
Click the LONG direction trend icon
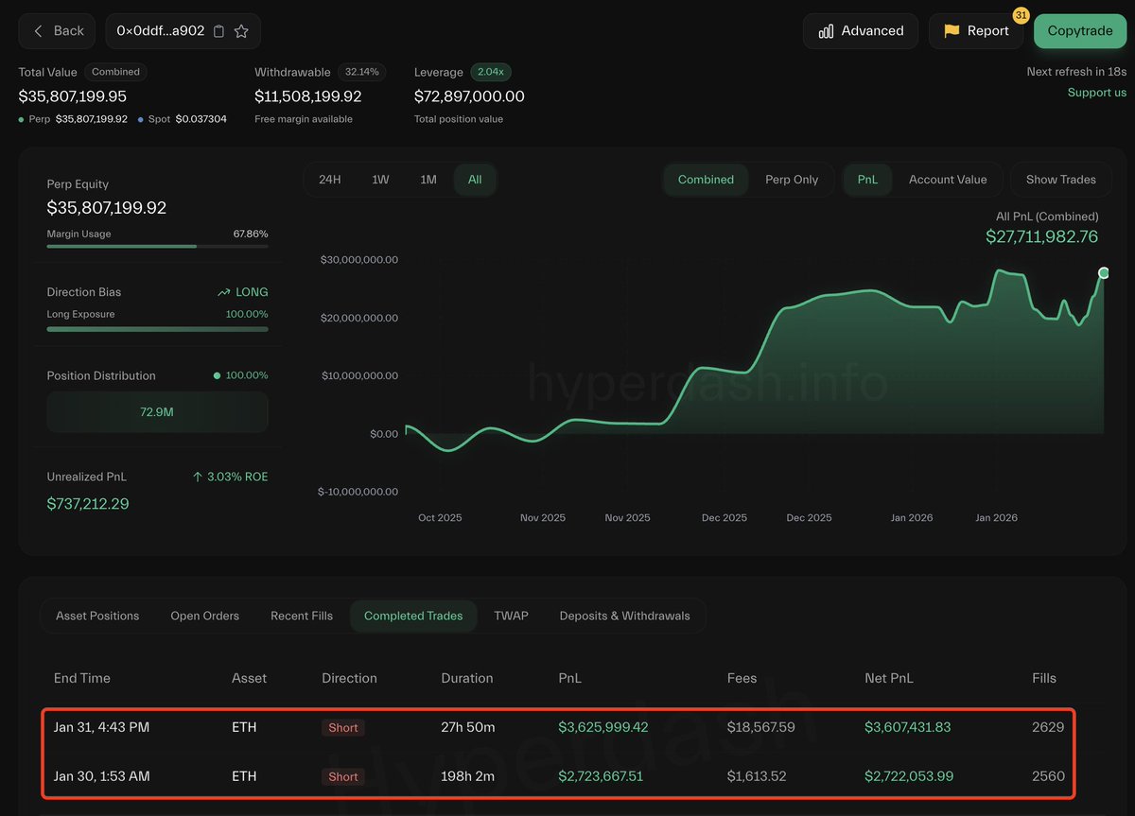click(224, 292)
